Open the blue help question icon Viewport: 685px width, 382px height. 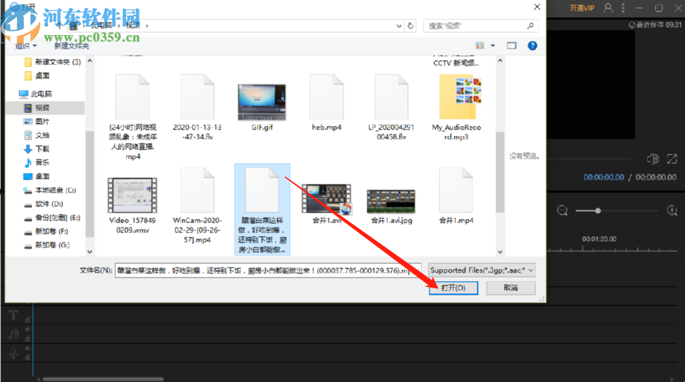pos(532,45)
